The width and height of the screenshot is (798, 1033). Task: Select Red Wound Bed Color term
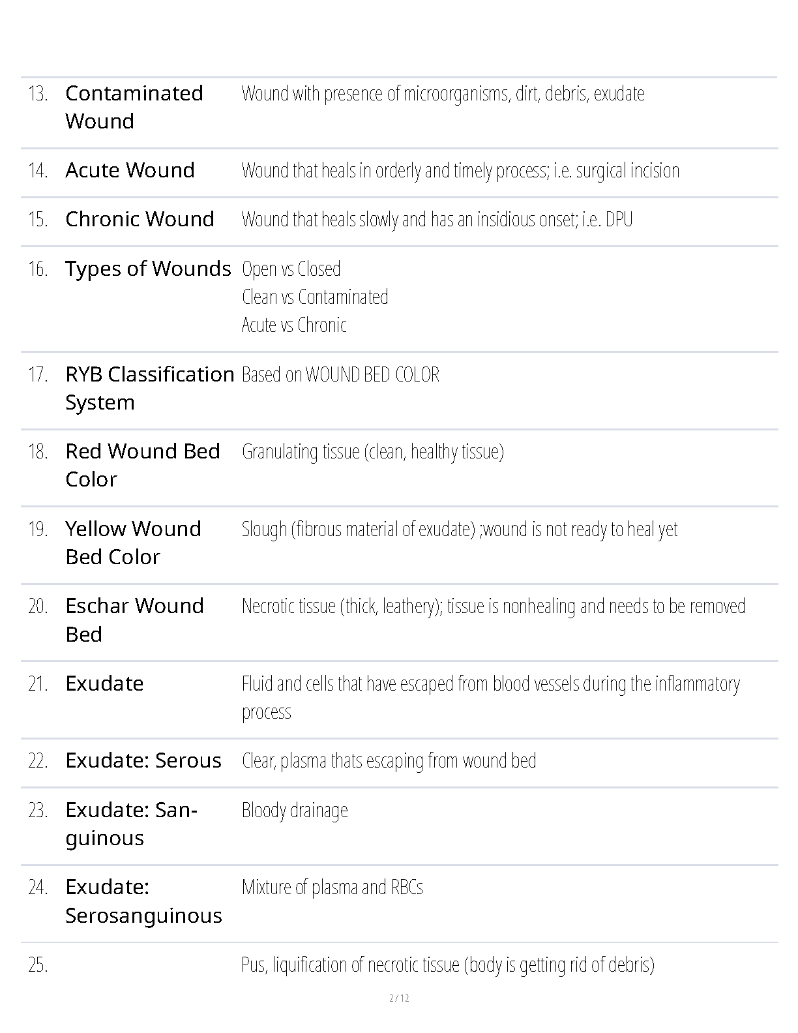pos(143,465)
